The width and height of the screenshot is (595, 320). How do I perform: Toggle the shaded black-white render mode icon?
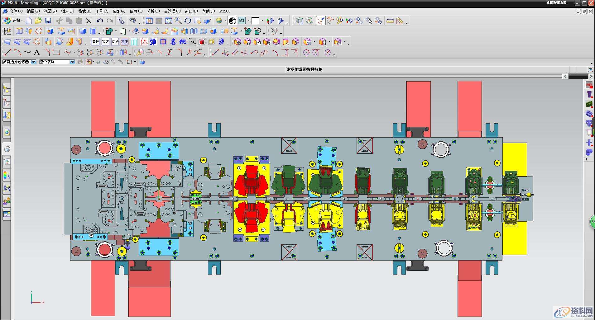coord(232,21)
